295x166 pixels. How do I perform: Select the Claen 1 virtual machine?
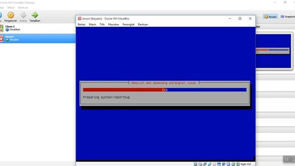click(x=38, y=28)
